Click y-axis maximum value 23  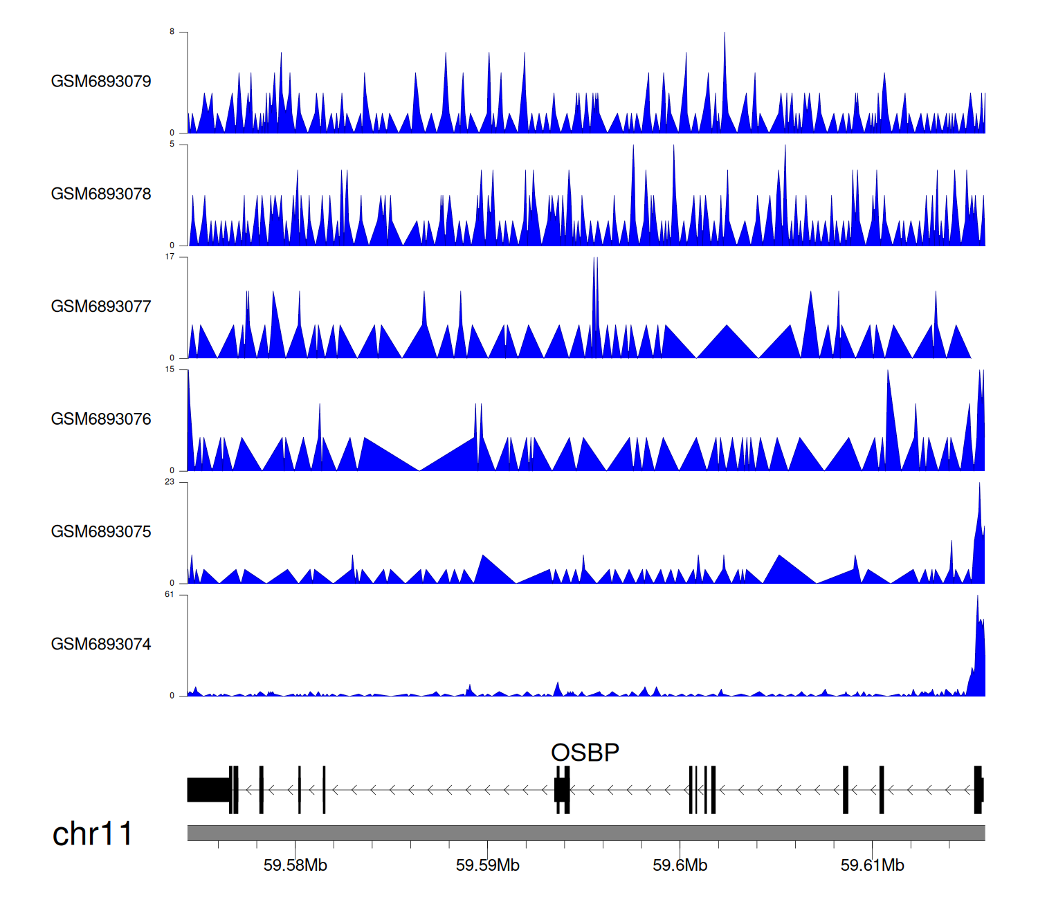pos(170,482)
